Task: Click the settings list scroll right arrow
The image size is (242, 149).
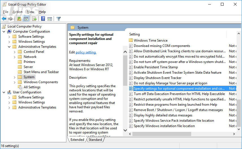Action: point(234,134)
